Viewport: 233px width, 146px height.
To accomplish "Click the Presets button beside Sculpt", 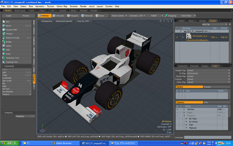I will click(26, 16).
